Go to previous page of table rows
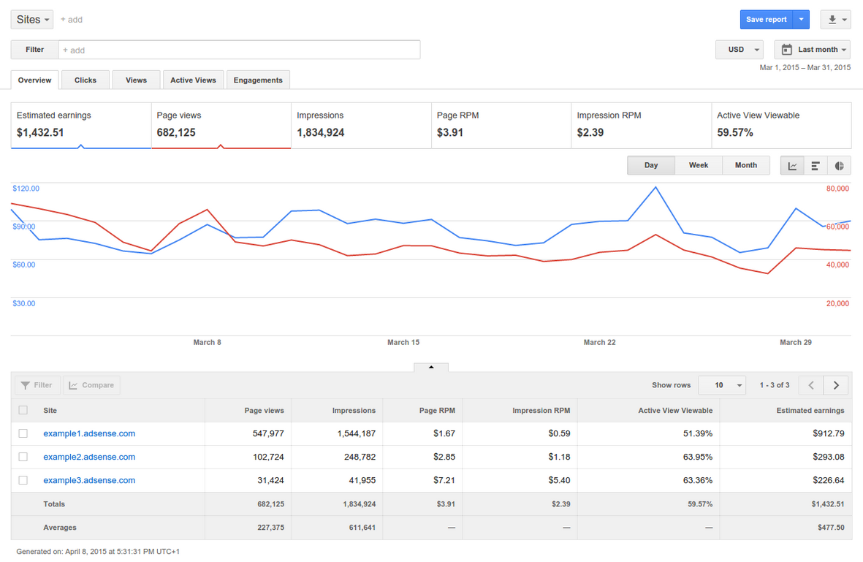This screenshot has width=863, height=562. point(811,385)
